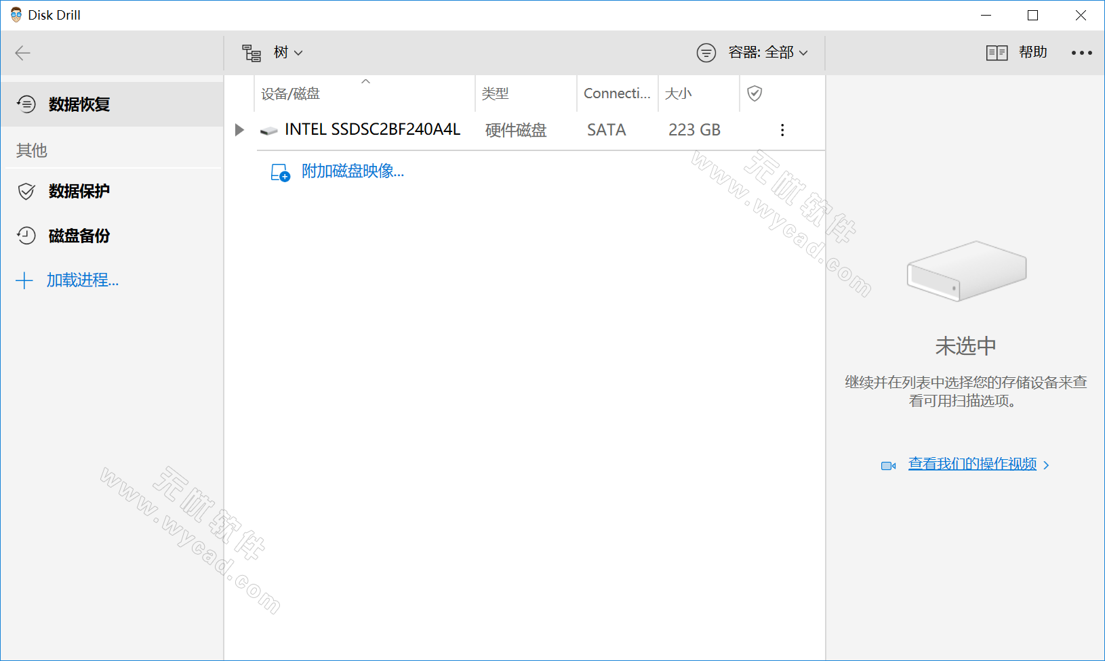
Task: Open the filter icon next to 容器
Action: [706, 52]
